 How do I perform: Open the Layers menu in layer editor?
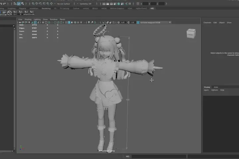[x=206, y=90]
